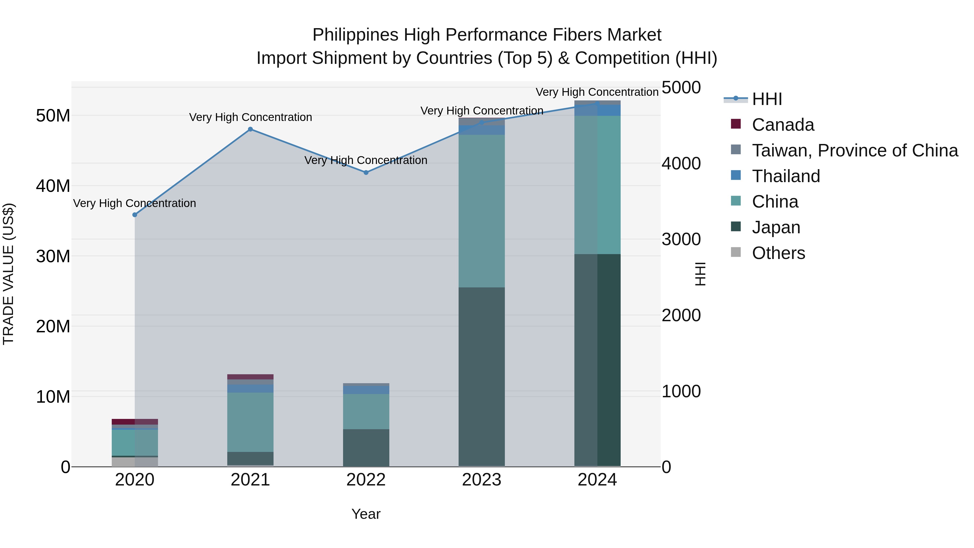Click Thailand blue legend swatch
This screenshot has height=548, width=974.
tap(736, 175)
